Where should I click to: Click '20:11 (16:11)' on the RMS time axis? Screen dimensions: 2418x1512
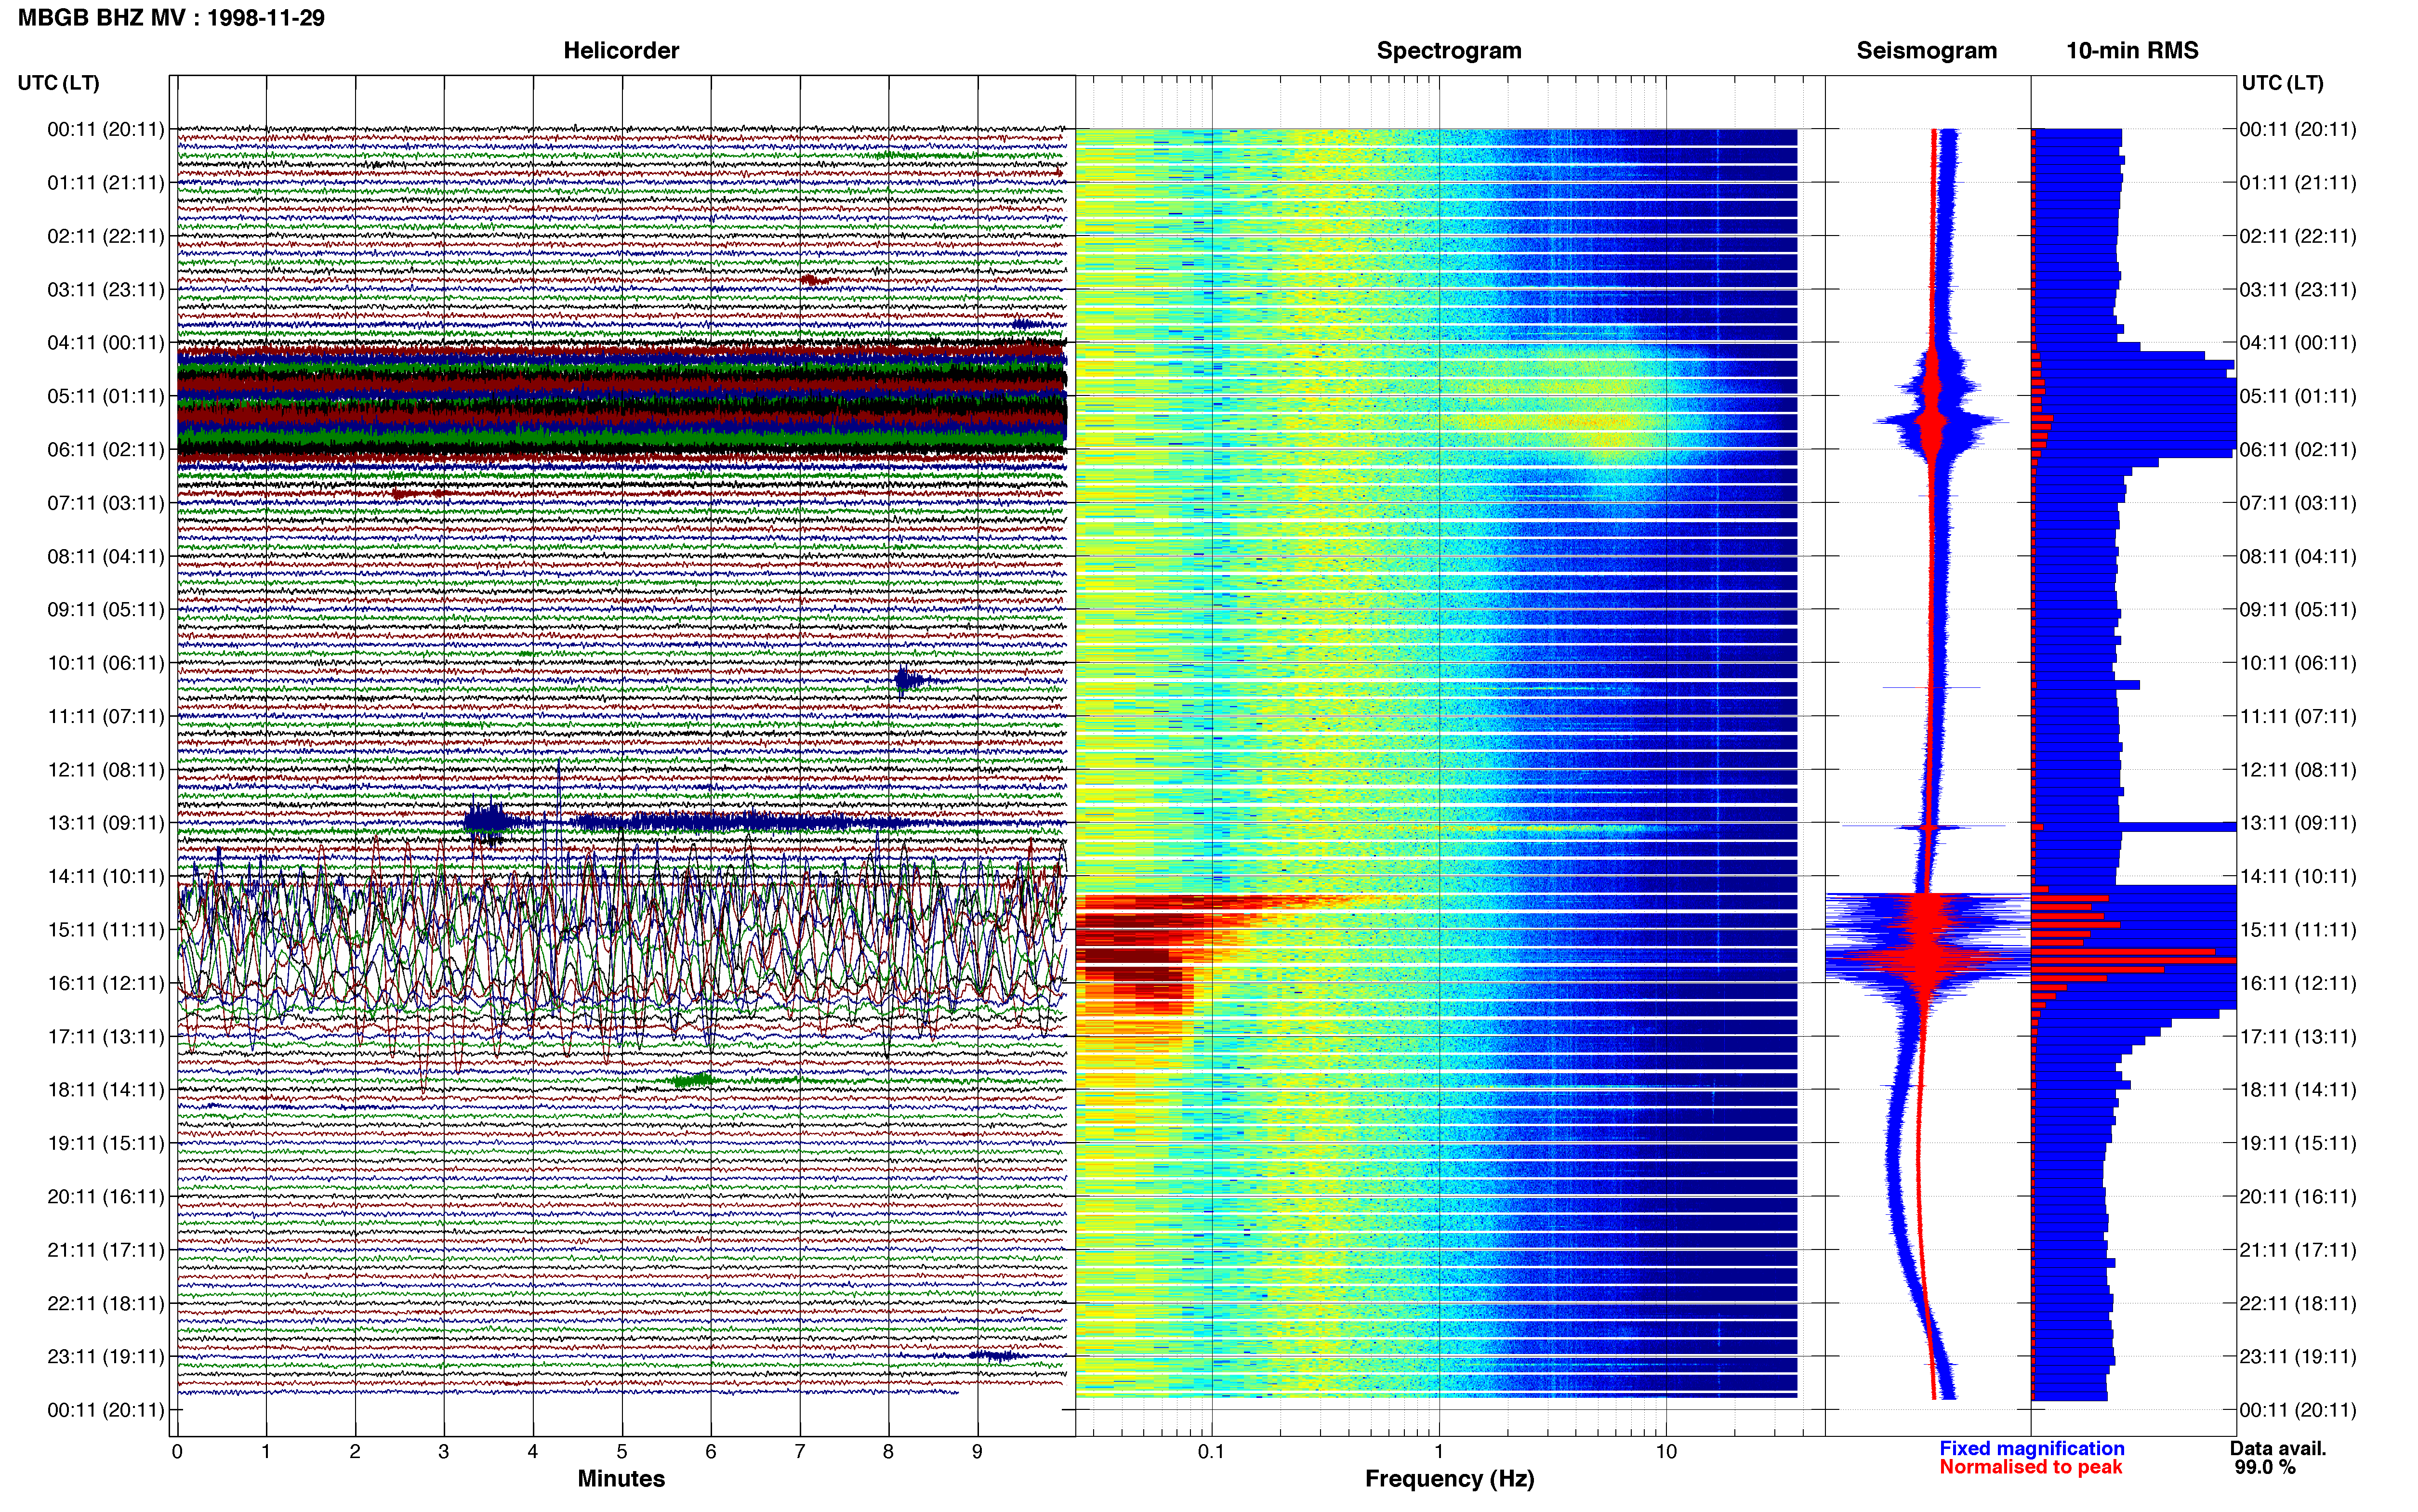(x=2298, y=1197)
